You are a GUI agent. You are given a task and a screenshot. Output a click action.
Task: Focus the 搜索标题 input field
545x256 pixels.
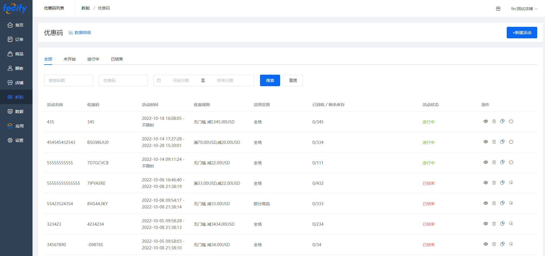point(69,80)
